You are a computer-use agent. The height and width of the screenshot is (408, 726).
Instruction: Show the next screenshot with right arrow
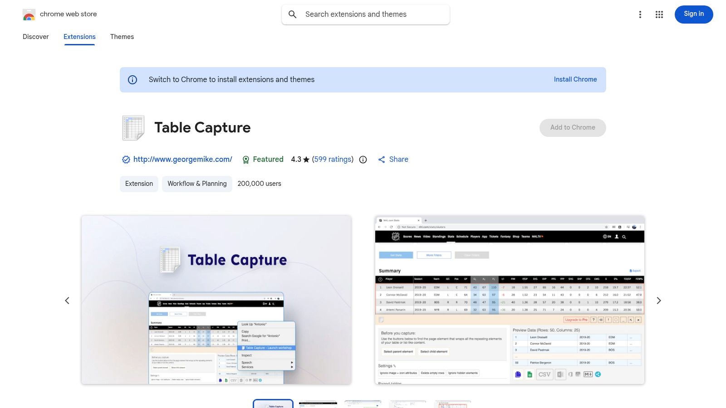[659, 301]
